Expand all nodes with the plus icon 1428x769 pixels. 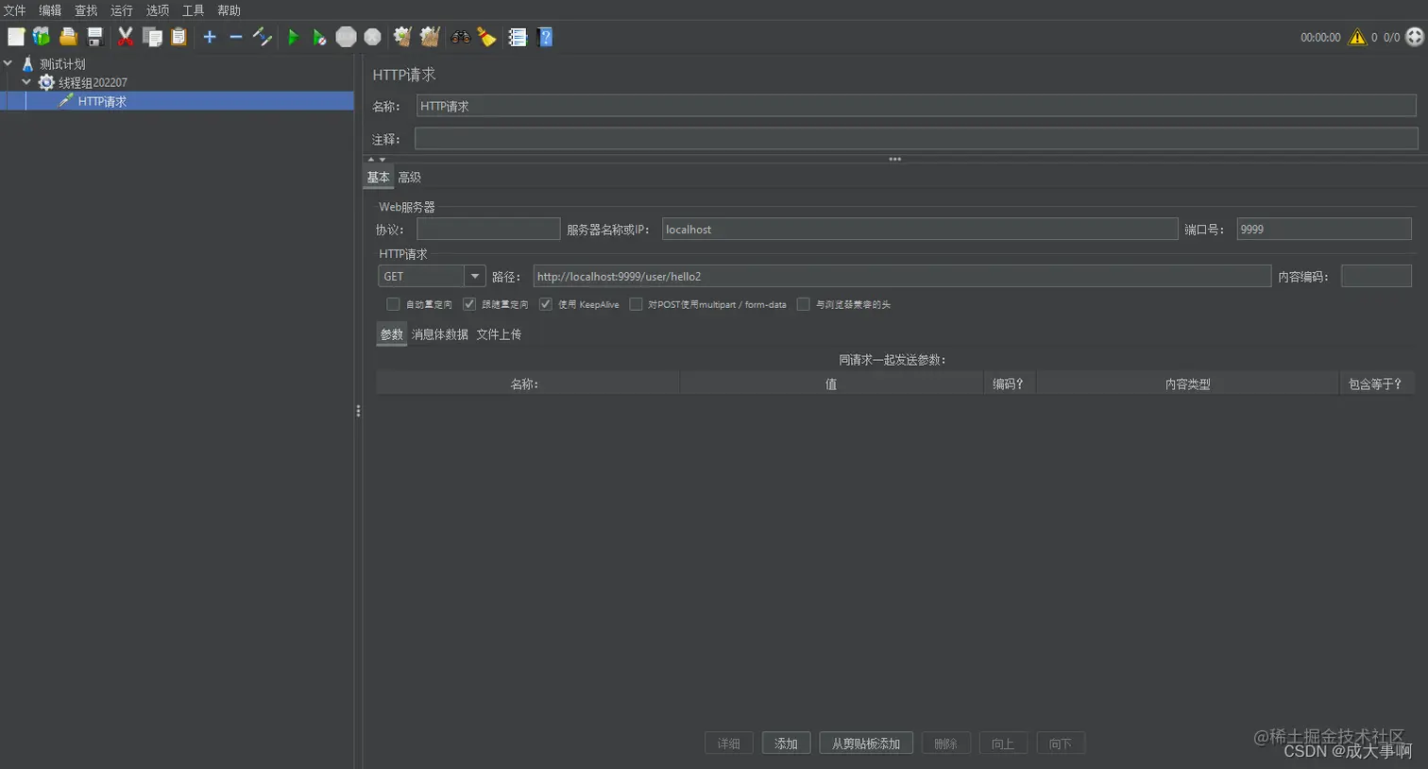[210, 37]
